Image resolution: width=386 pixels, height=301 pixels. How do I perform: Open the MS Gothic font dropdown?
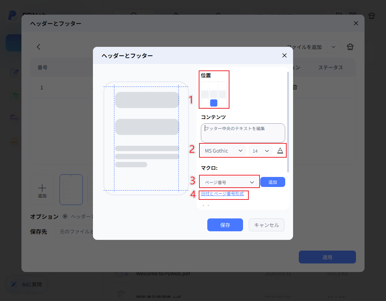tap(222, 150)
